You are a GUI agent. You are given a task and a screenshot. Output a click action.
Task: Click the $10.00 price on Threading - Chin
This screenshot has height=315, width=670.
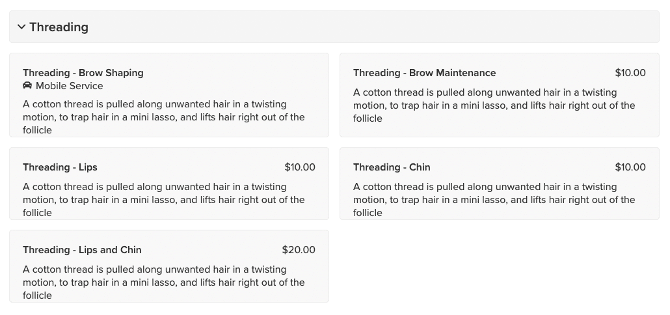point(630,167)
